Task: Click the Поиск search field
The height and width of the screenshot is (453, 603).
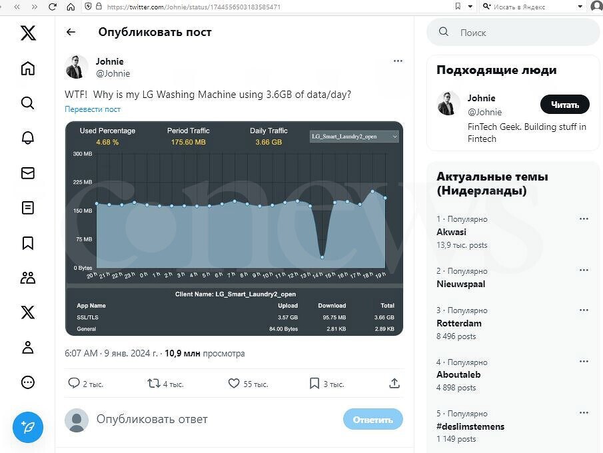Action: tap(520, 33)
